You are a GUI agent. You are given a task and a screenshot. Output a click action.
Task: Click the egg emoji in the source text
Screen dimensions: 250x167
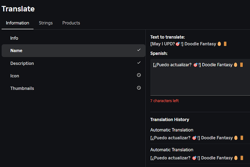[219, 44]
